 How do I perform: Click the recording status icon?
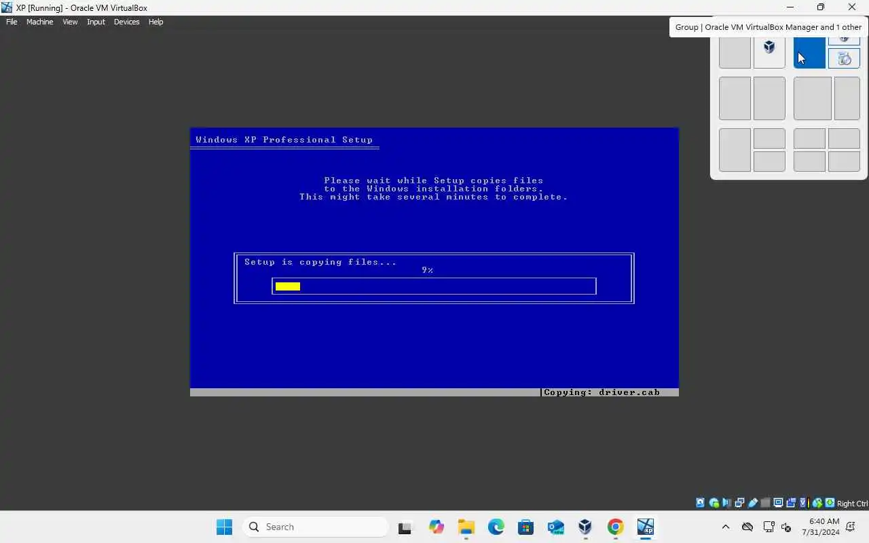click(791, 503)
